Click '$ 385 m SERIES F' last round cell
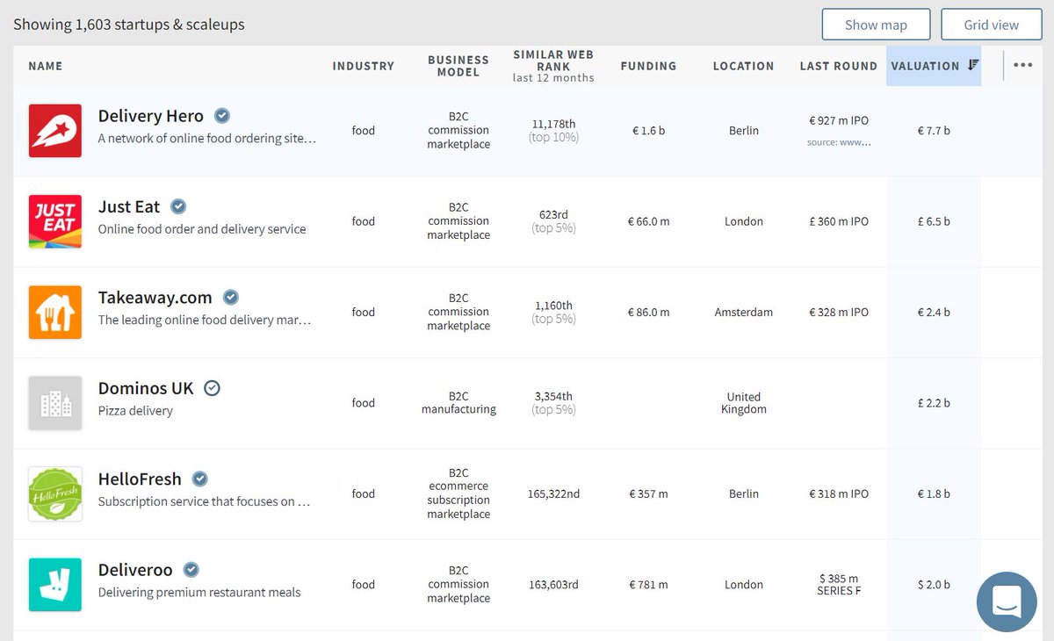The width and height of the screenshot is (1054, 641). (x=839, y=585)
